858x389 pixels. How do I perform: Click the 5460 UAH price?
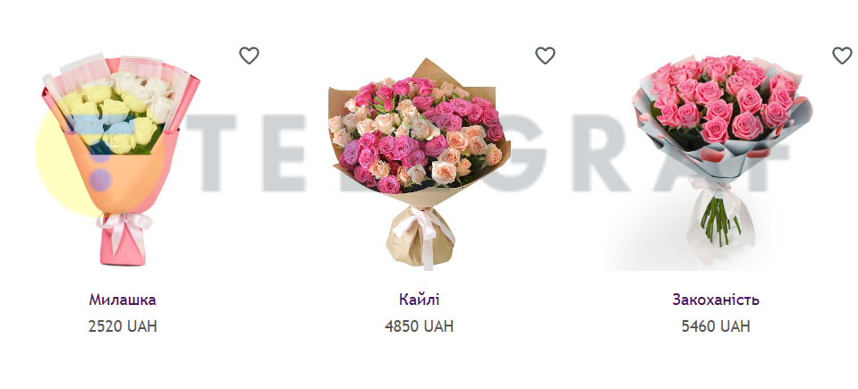pyautogui.click(x=716, y=326)
